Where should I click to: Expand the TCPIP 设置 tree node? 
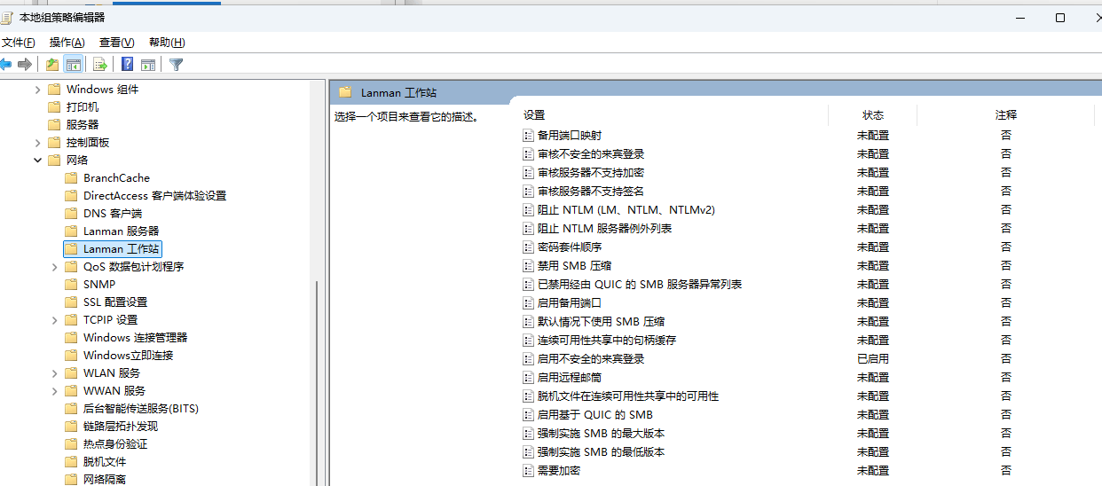(x=54, y=320)
